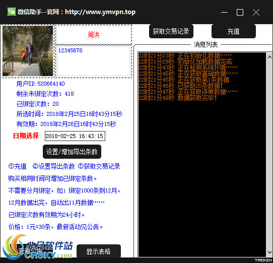Click 设置/增加导出条数 button
273x263 pixels.
(72, 152)
